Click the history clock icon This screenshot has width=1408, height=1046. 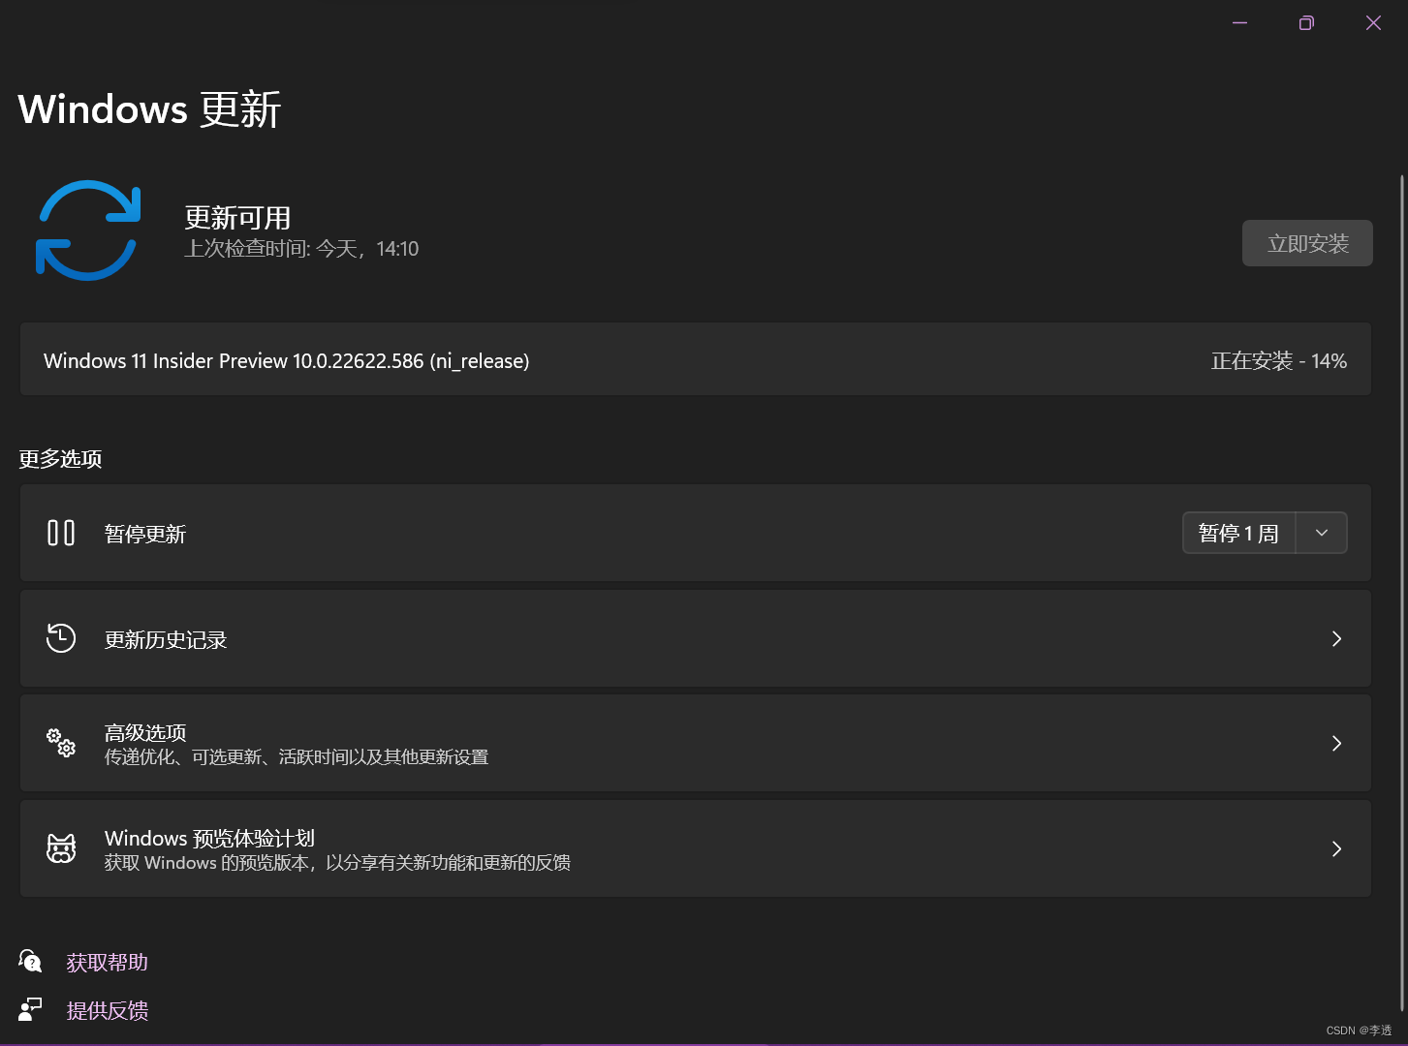pyautogui.click(x=61, y=638)
